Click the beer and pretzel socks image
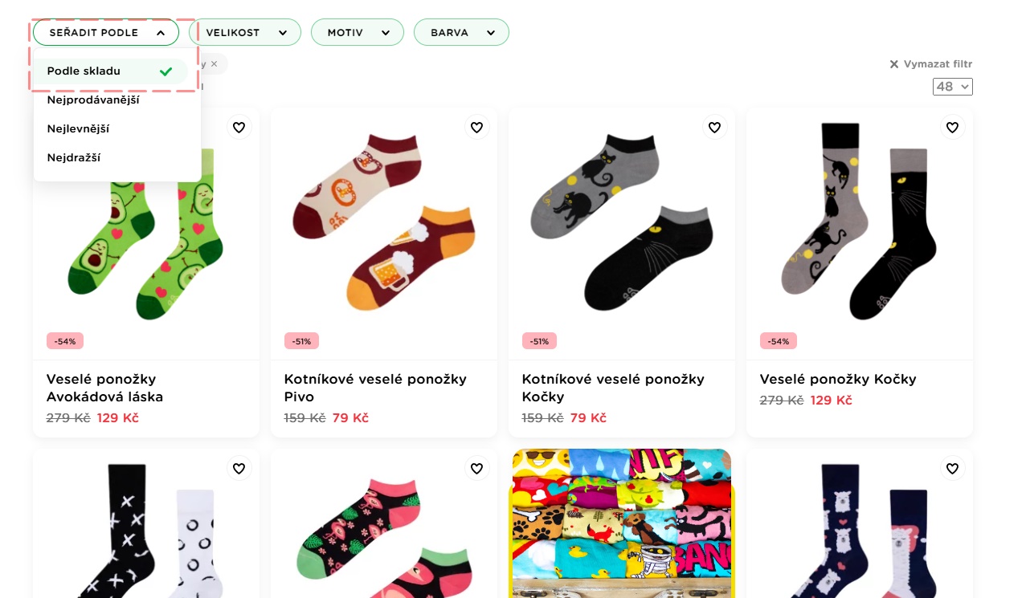The image size is (1026, 598). click(x=383, y=231)
